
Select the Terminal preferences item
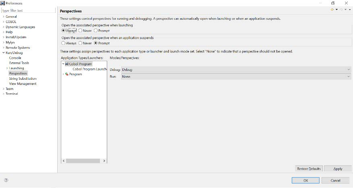pos(12,94)
